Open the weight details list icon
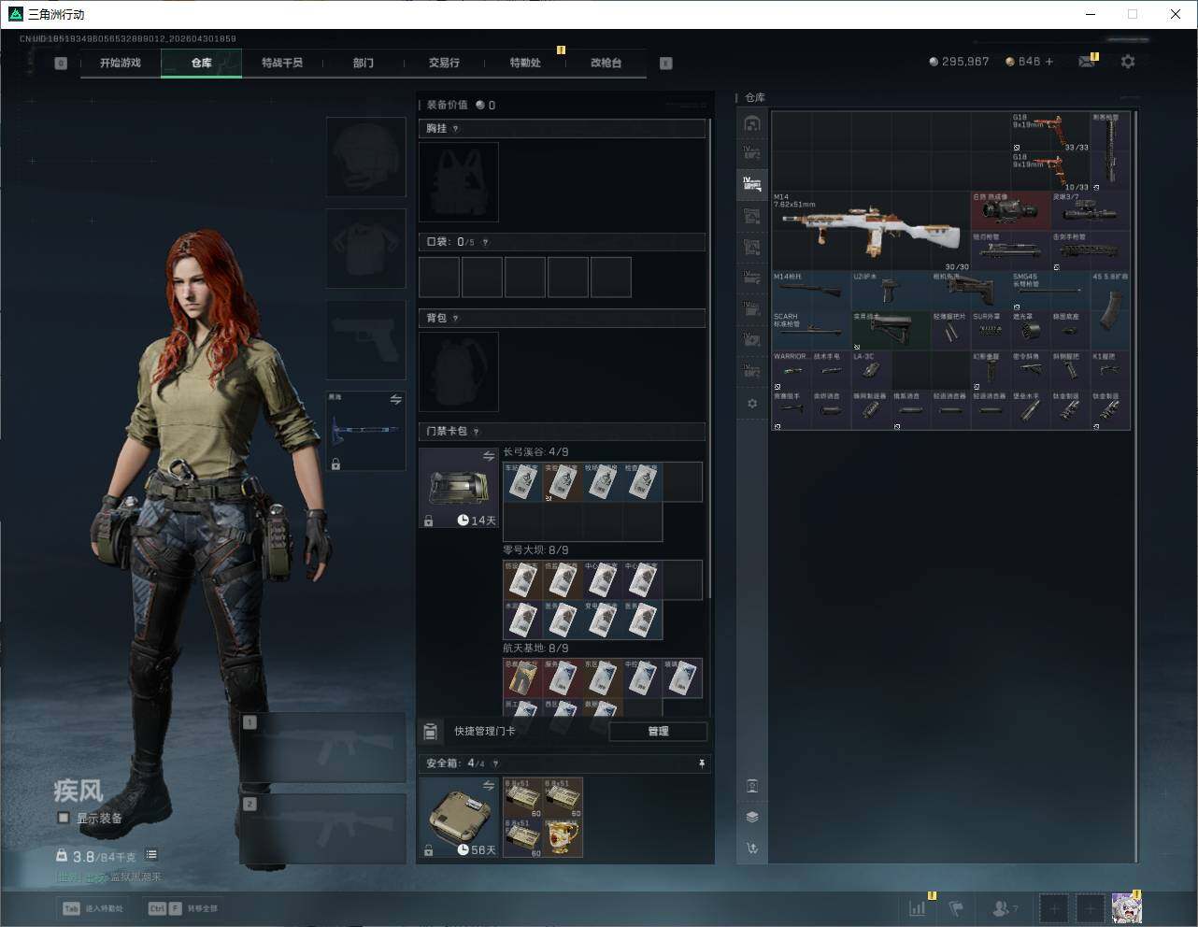This screenshot has height=927, width=1198. point(151,854)
